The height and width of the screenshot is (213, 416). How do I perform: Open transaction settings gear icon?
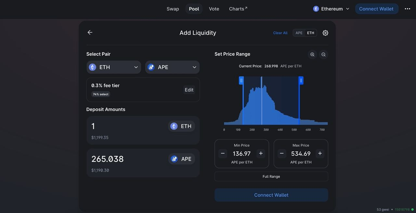(x=325, y=33)
